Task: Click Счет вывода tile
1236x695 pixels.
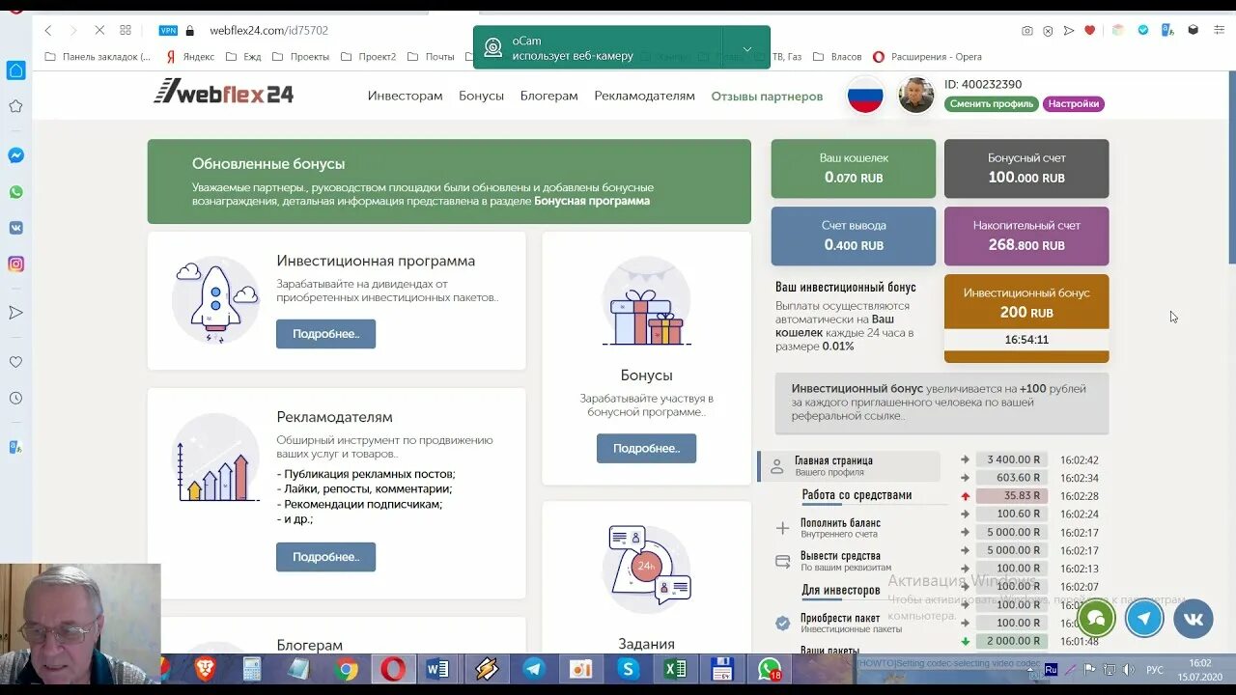Action: 854,236
